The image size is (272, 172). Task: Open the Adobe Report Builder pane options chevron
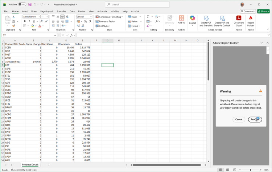coord(262,43)
